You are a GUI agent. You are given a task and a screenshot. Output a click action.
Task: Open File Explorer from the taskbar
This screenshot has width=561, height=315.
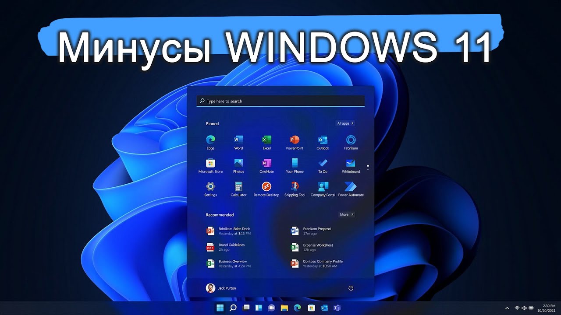tap(284, 308)
